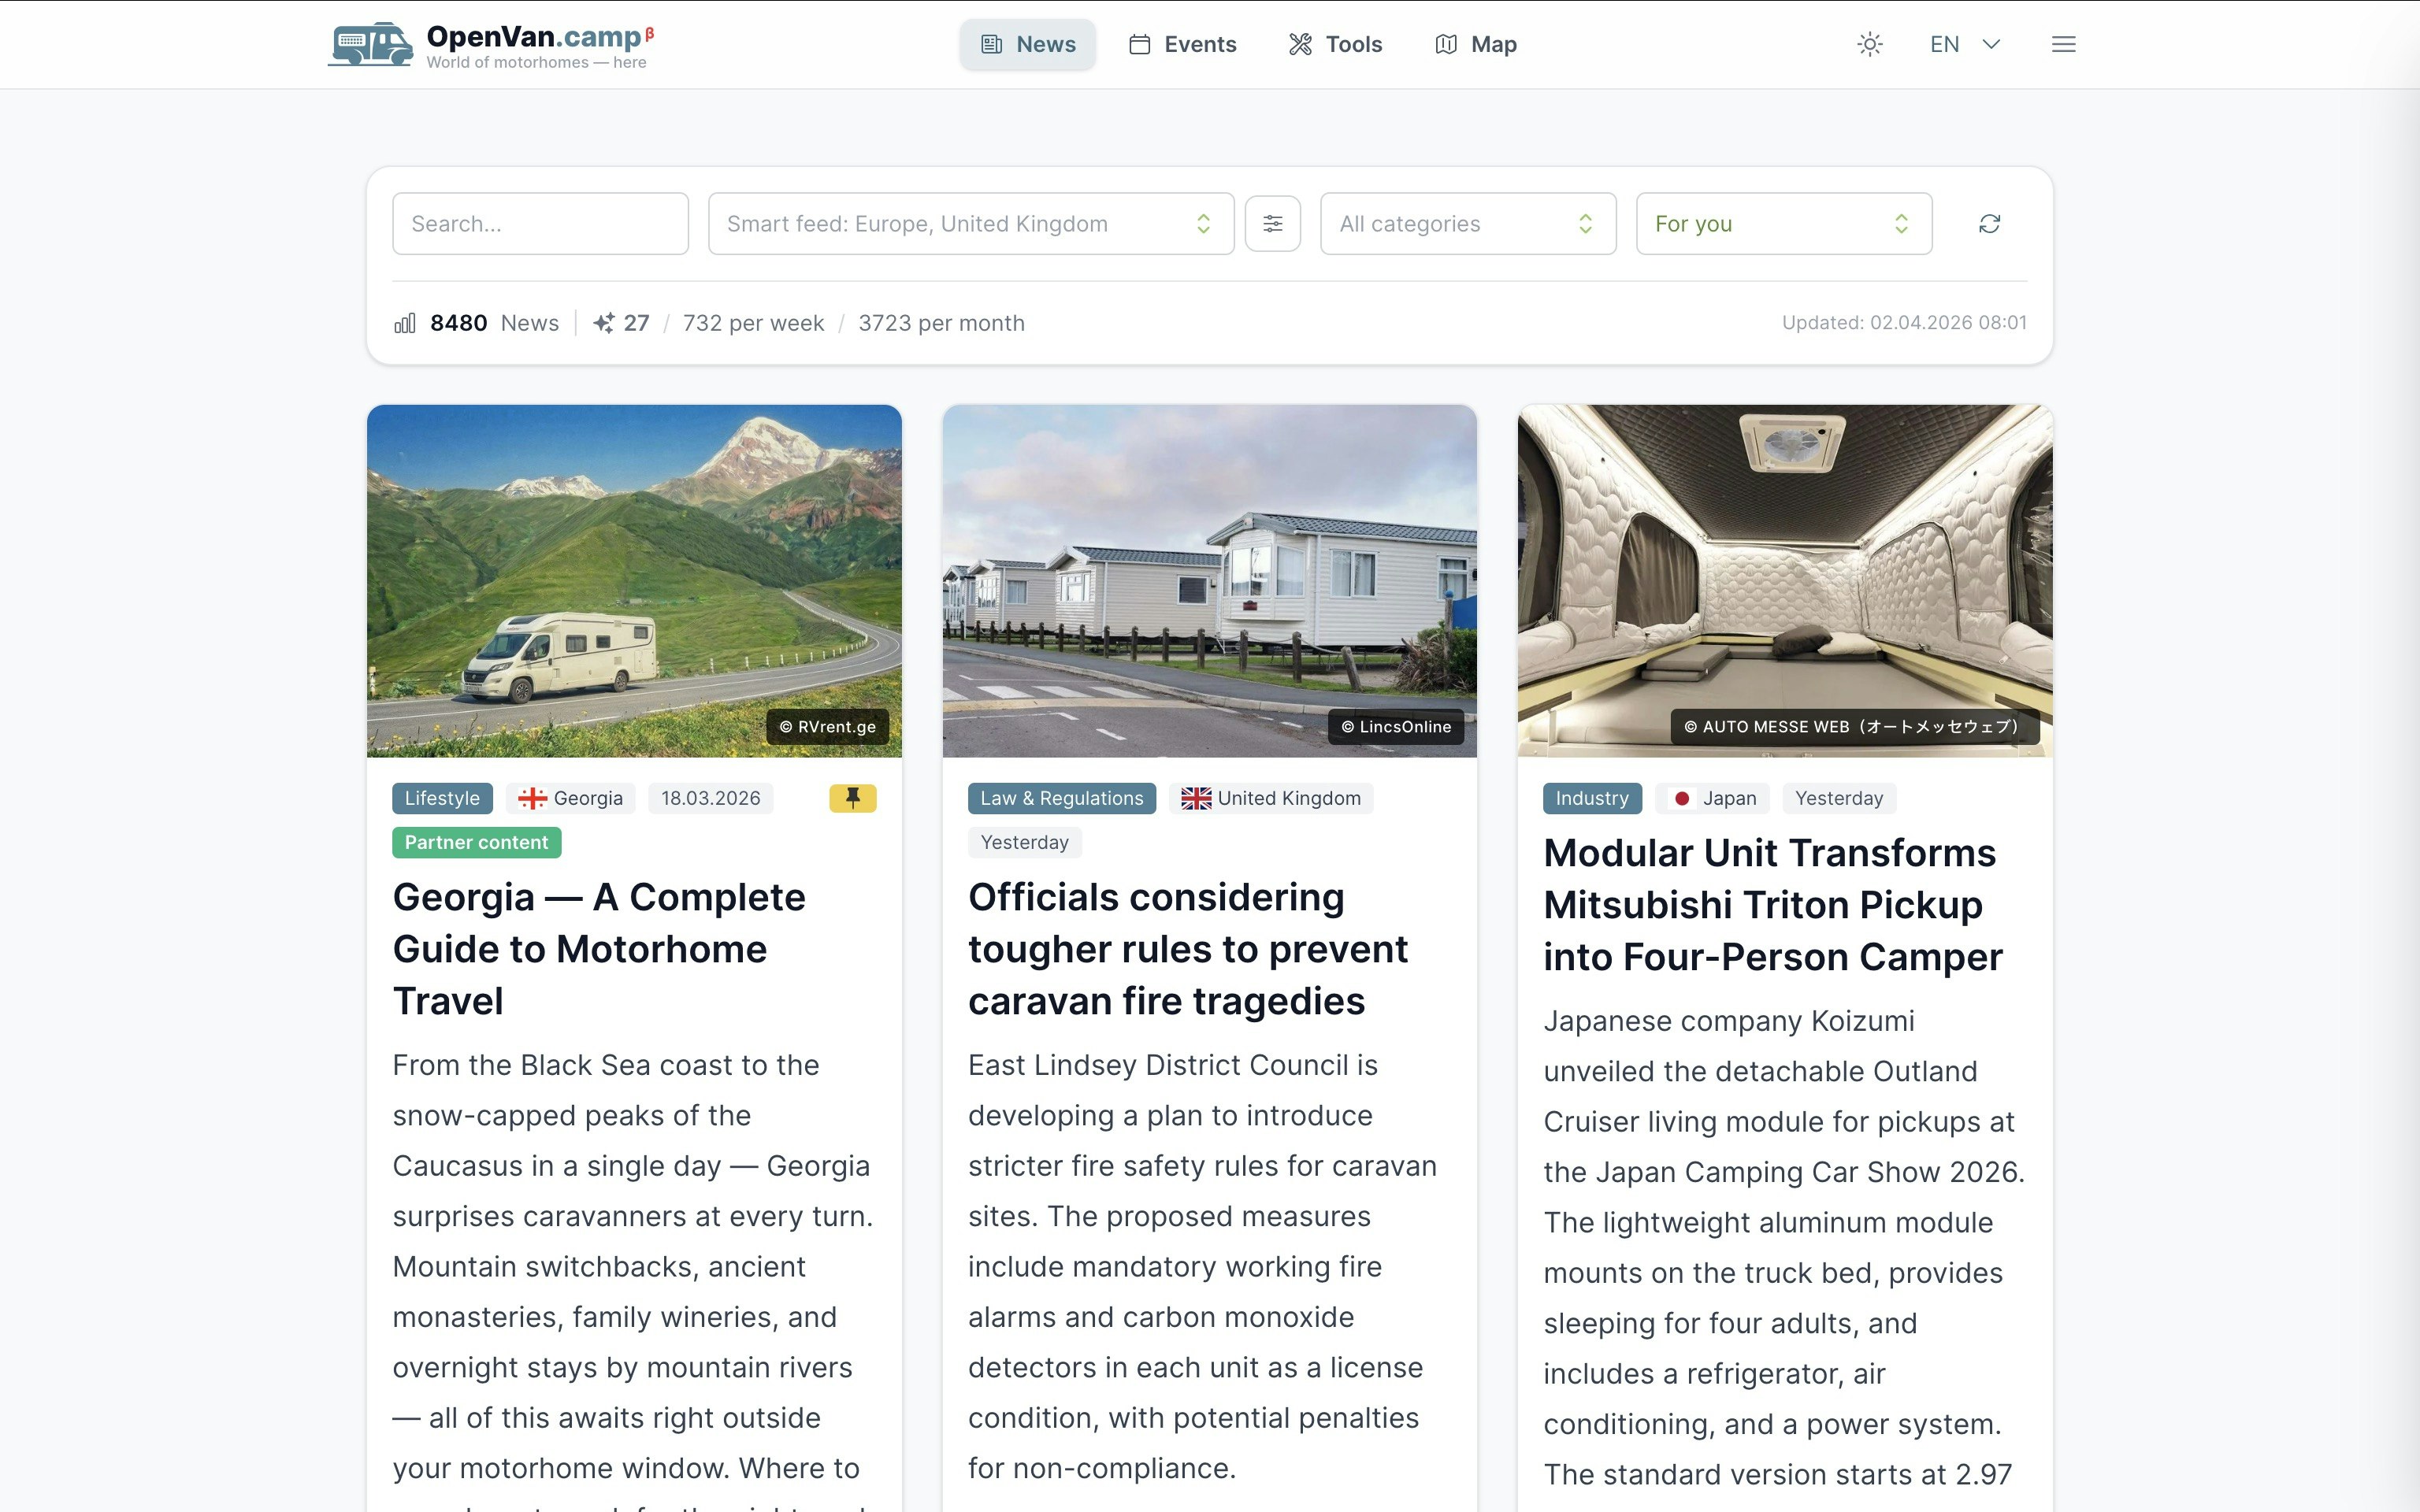Click the yellow pin icon on Georgia article
The width and height of the screenshot is (2420, 1512).
click(852, 798)
